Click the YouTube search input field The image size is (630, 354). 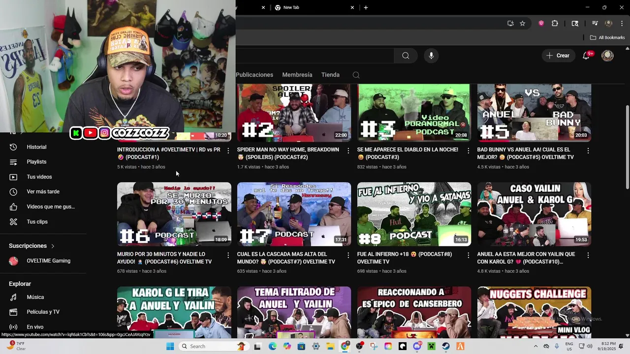[x=315, y=56]
